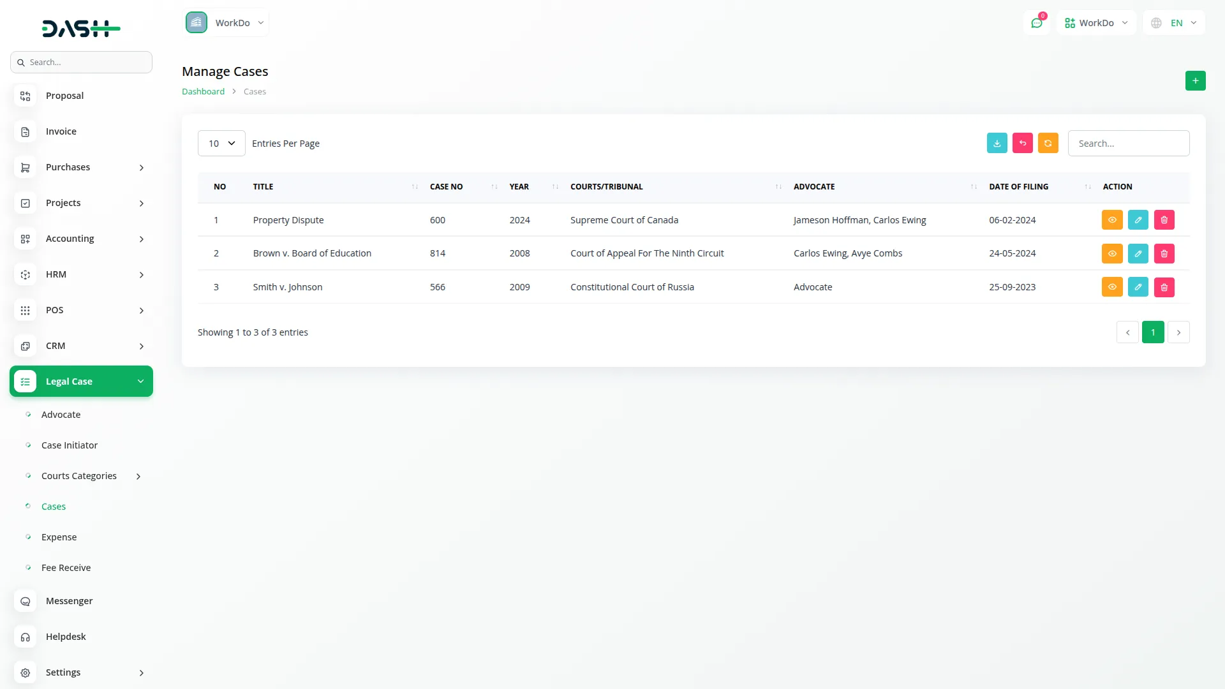Viewport: 1225px width, 689px height.
Task: Click the pink undo/reset icon above the table
Action: [1022, 143]
